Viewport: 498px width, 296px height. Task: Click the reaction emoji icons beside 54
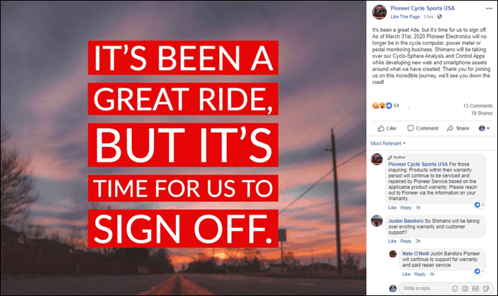[x=382, y=106]
